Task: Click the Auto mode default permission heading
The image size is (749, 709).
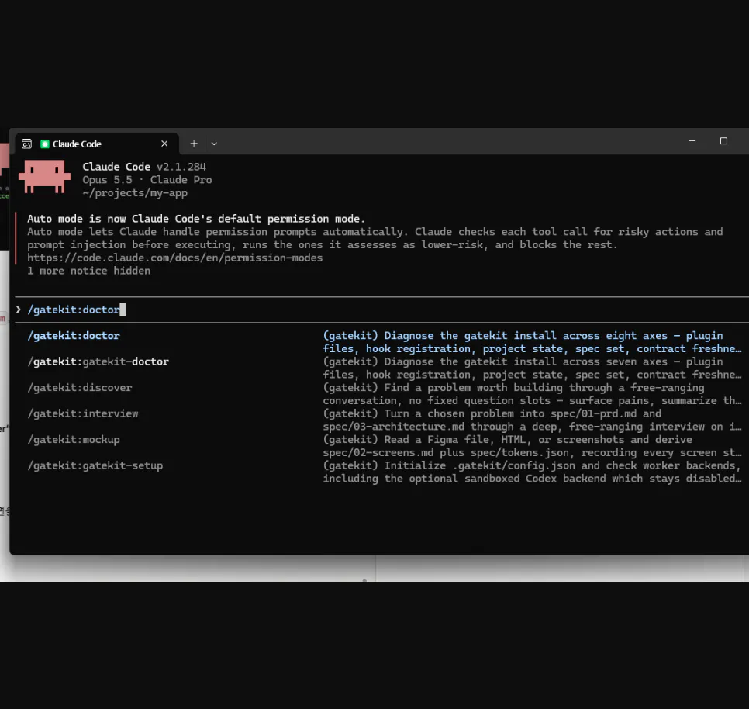Action: pyautogui.click(x=196, y=219)
